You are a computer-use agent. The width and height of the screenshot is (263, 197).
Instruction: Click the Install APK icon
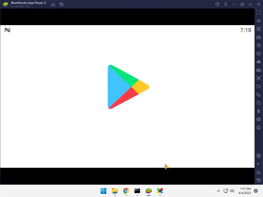pyautogui.click(x=259, y=70)
